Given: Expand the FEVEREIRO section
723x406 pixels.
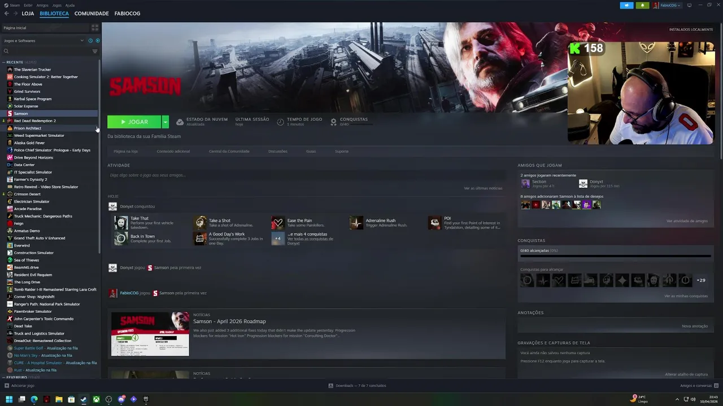Looking at the screenshot, I should [15, 377].
